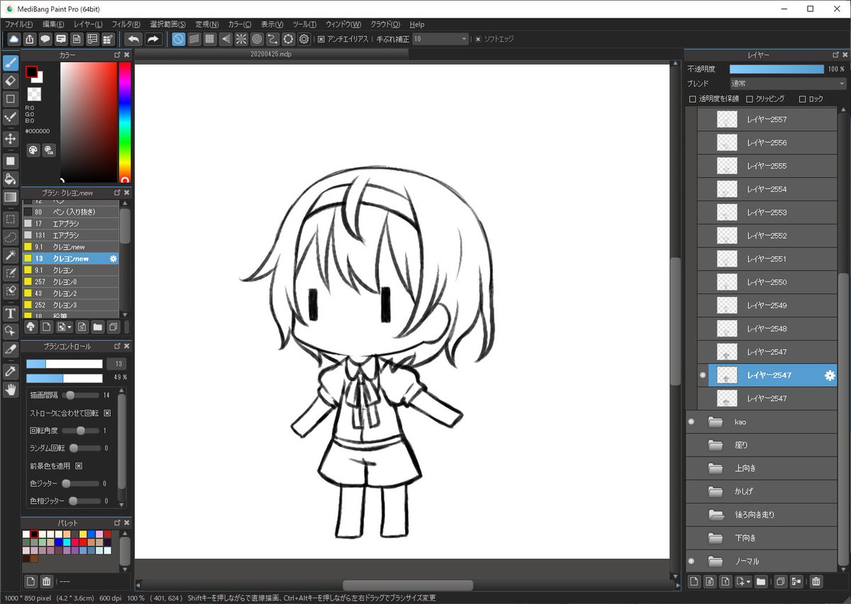This screenshot has height=604, width=851.
Task: Open the ブレンド mode dropdown
Action: click(x=788, y=84)
